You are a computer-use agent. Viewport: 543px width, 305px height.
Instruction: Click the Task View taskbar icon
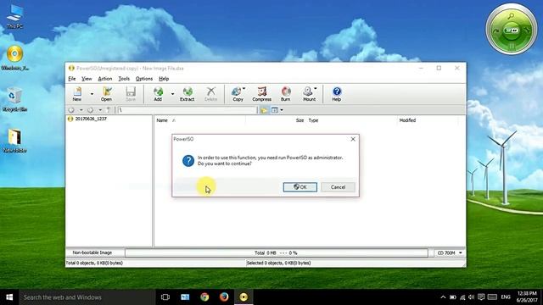pos(165,297)
